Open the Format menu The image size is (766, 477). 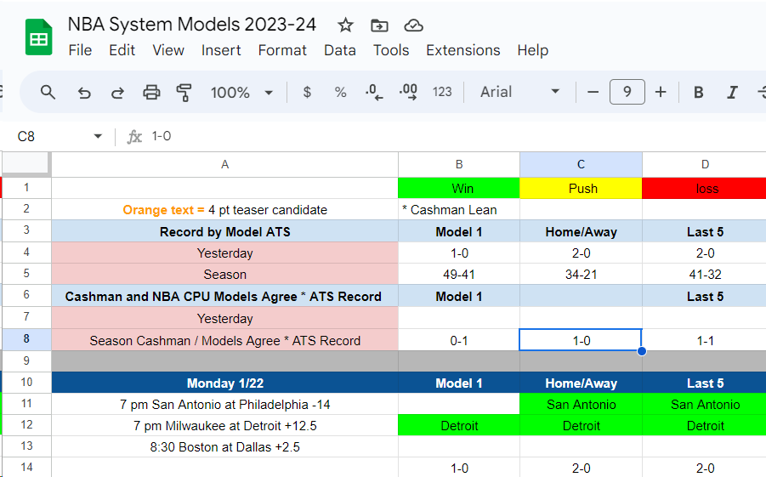[x=282, y=50]
